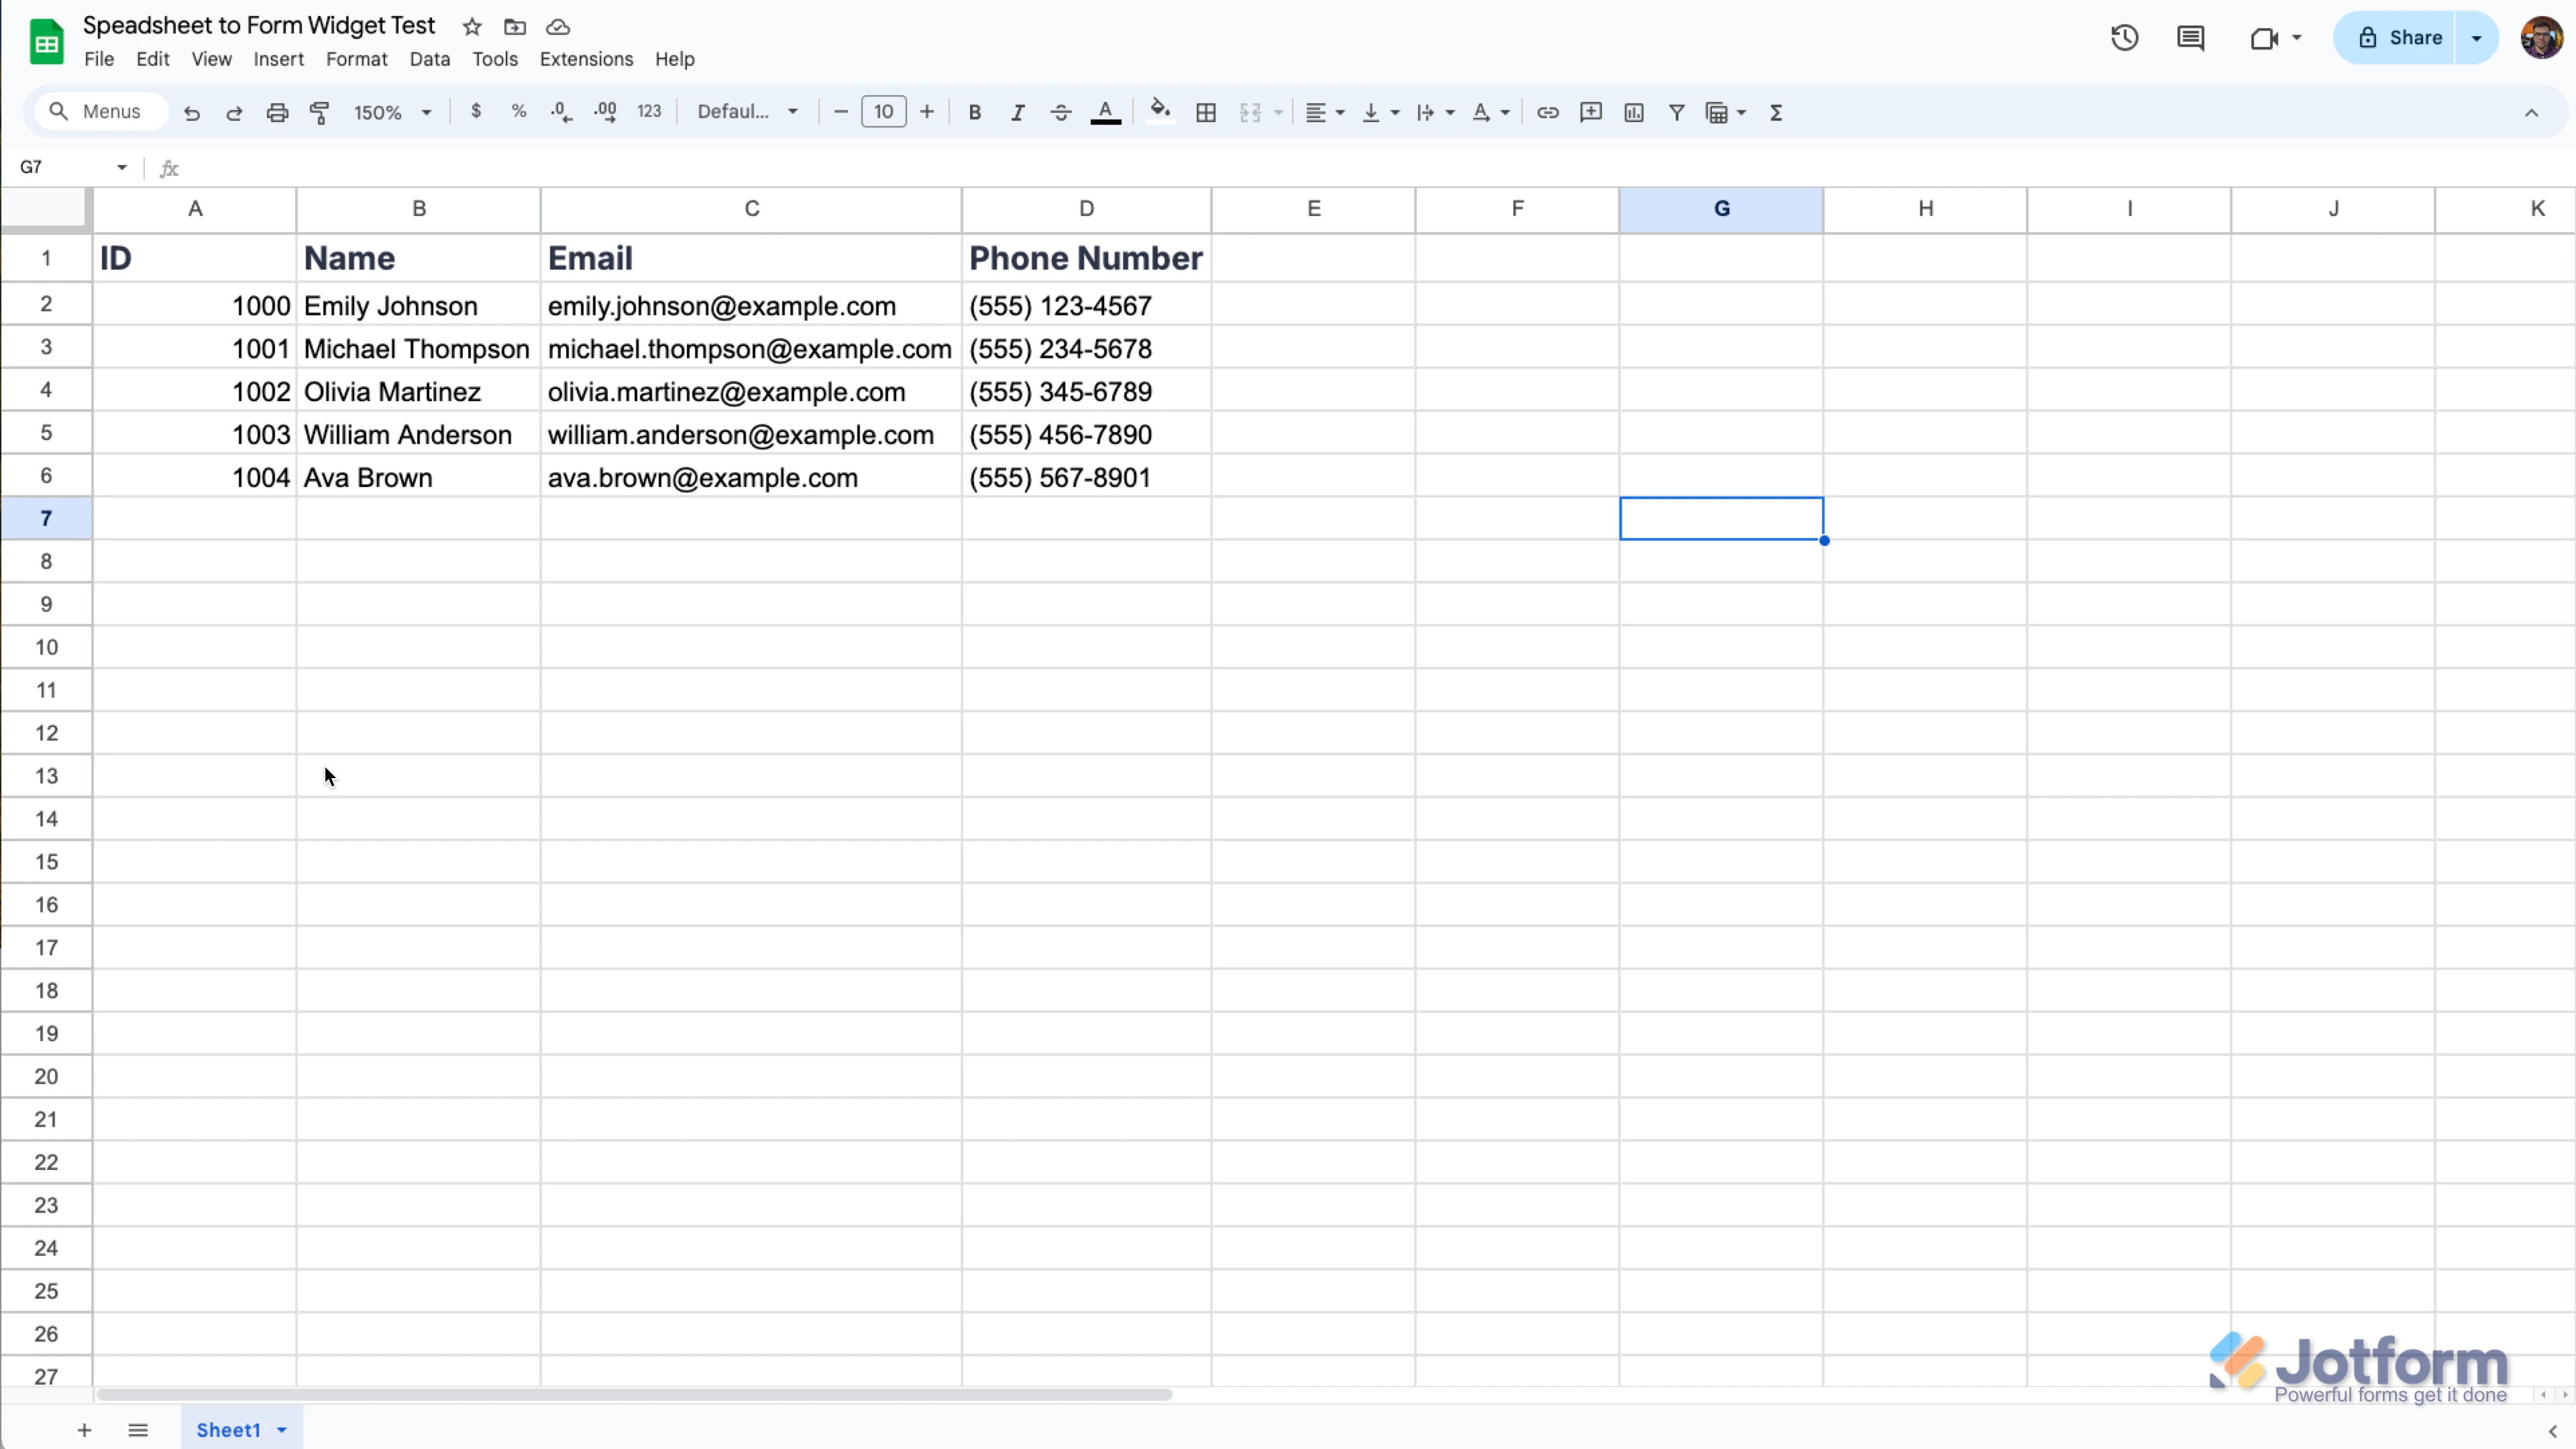Screen dimensions: 2576x1449
Task: Click the functions sigma icon
Action: [x=1776, y=112]
